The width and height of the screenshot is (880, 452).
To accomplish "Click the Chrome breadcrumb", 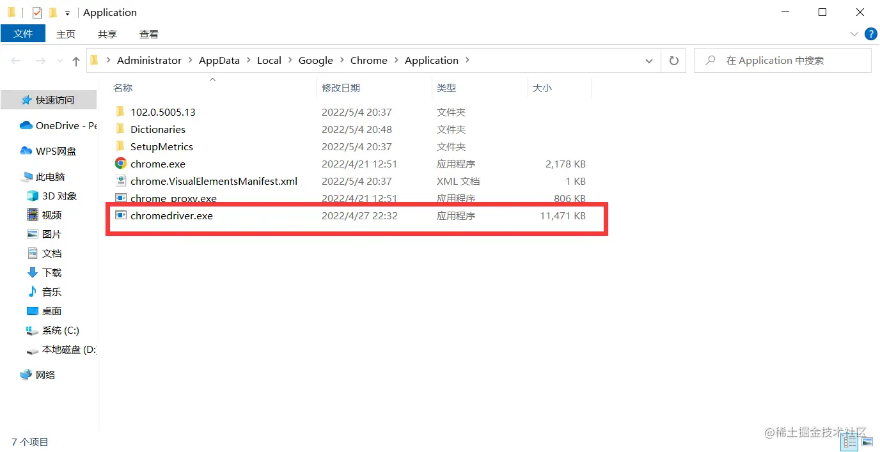I will click(x=369, y=60).
